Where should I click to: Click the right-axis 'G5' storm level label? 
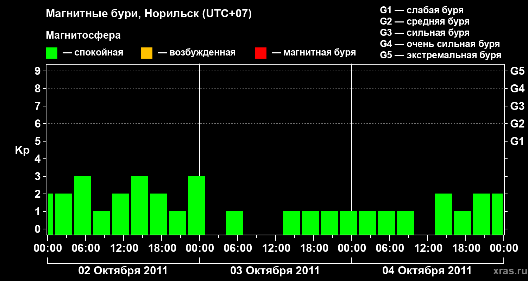517,71
